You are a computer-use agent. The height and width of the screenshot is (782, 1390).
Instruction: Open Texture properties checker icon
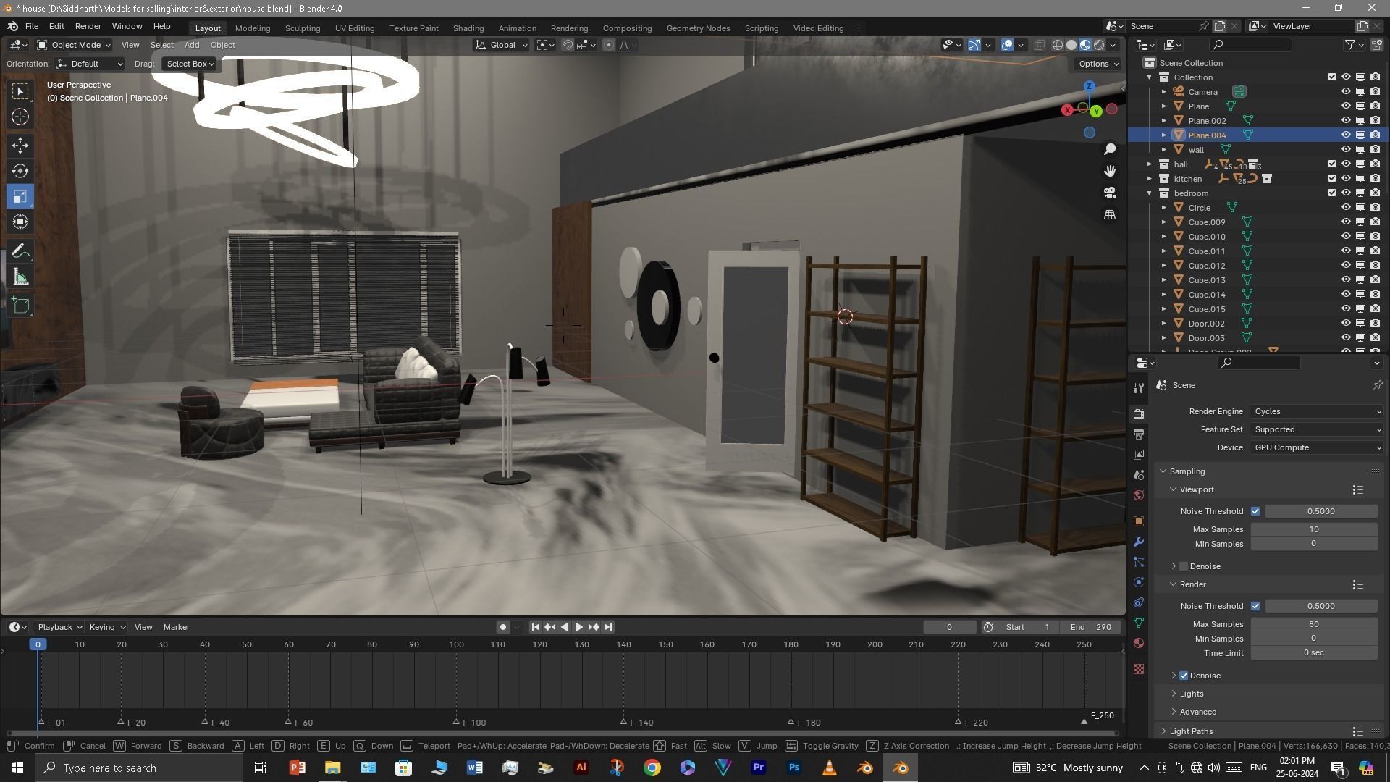coord(1139,669)
